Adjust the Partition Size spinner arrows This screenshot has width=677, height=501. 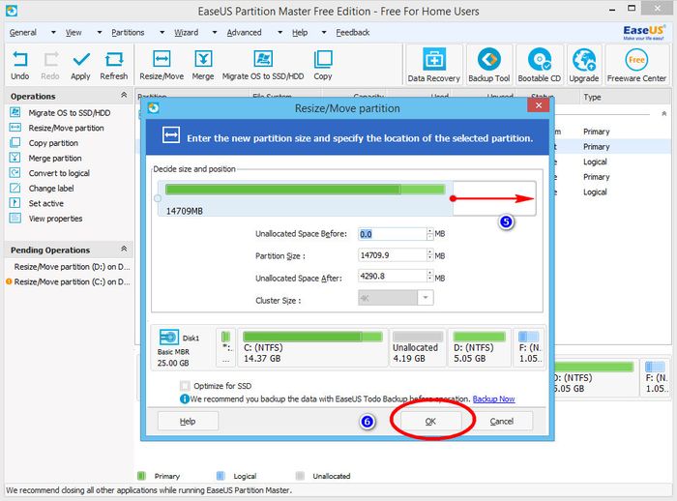pyautogui.click(x=429, y=255)
